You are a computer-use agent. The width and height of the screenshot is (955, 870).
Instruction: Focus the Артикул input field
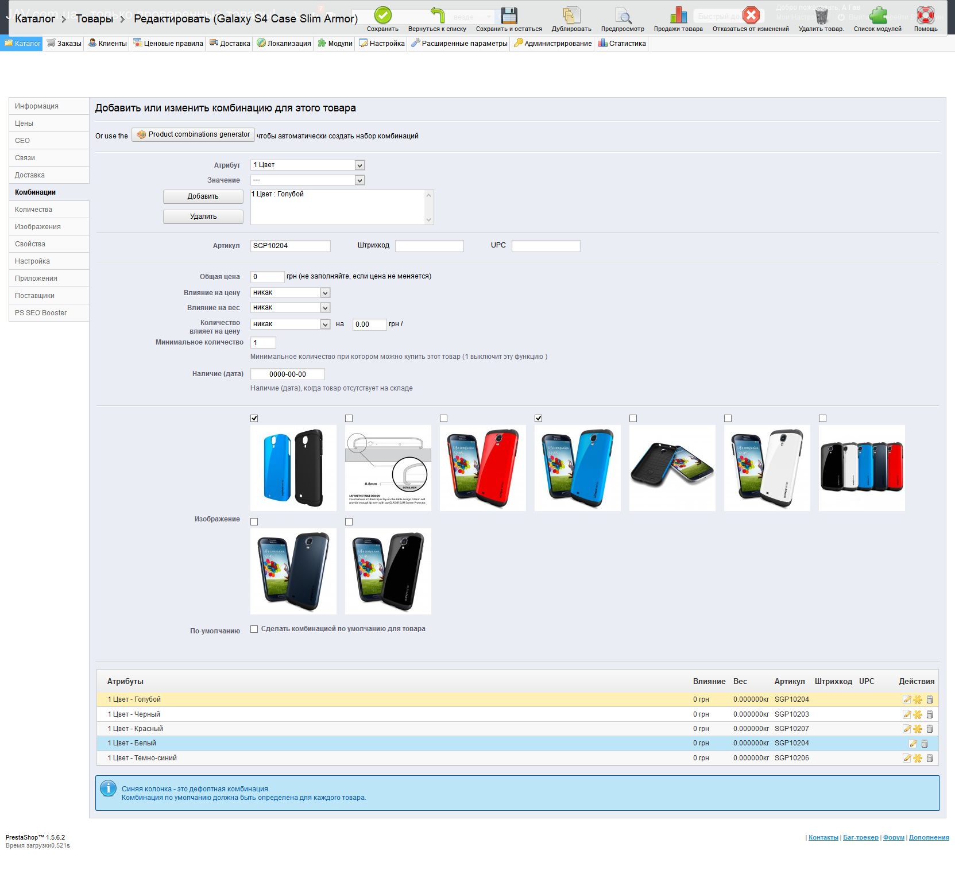point(291,246)
